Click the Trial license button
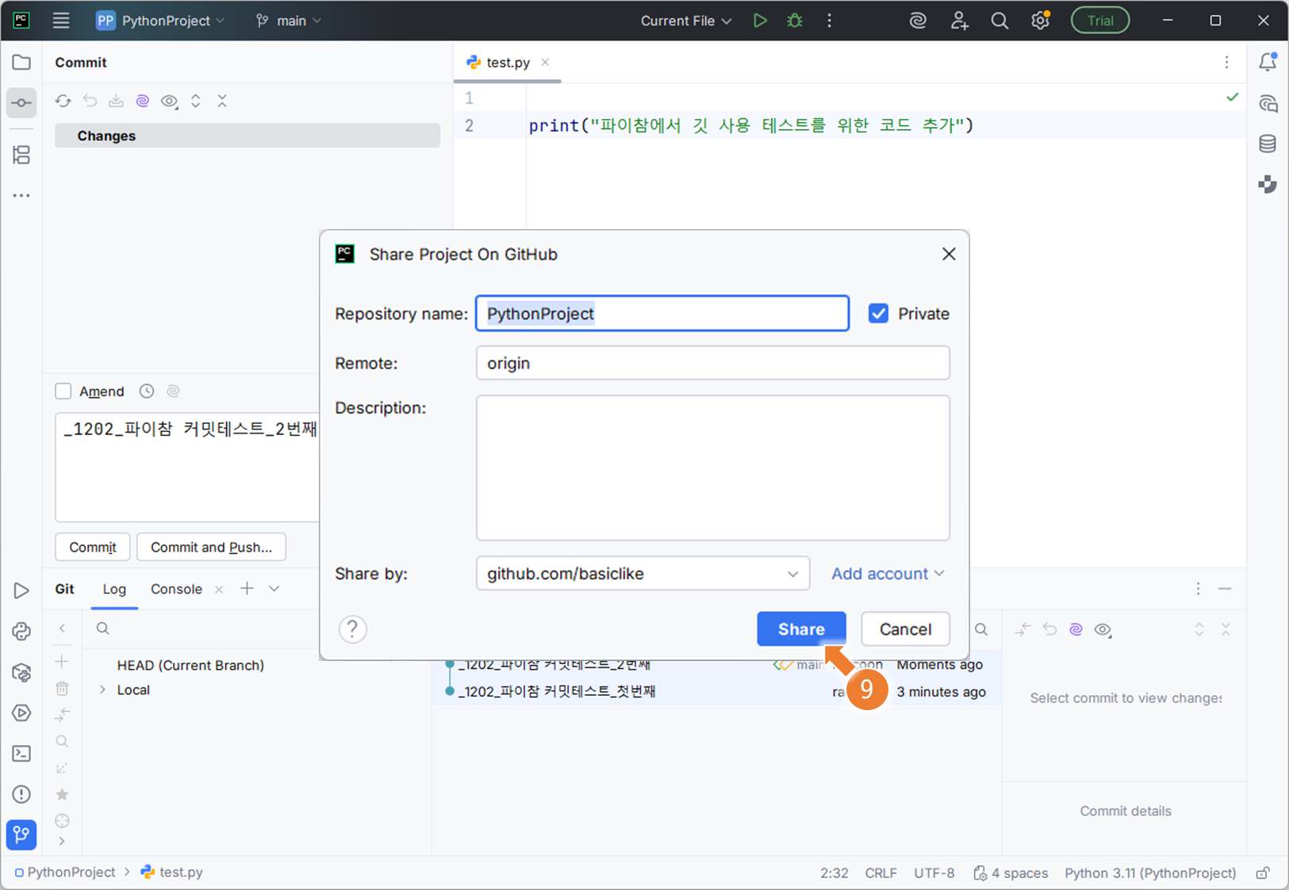The image size is (1289, 890). (x=1100, y=21)
